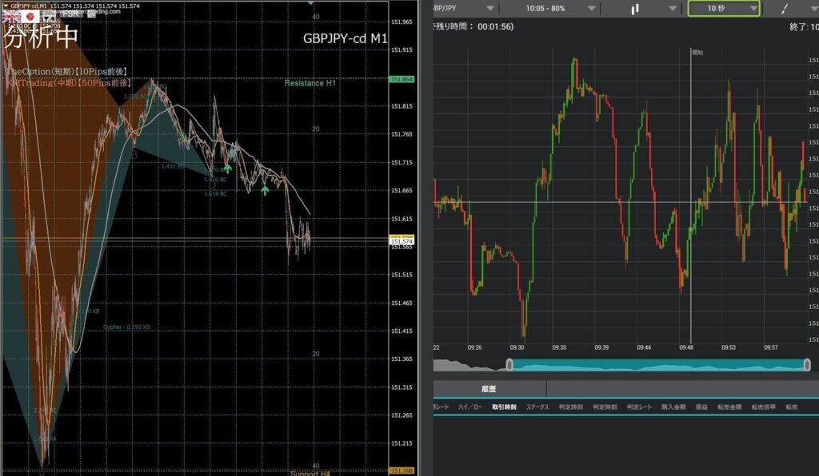The width and height of the screenshot is (819, 476).
Task: Click the TheOption(短期) 10Pips label
Action: point(67,71)
